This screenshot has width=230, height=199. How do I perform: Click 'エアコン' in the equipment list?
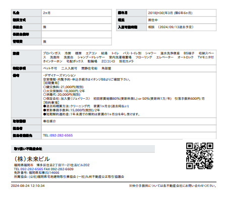point(91,53)
